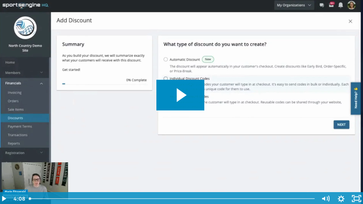Click the large center video play button
The height and width of the screenshot is (204, 363).
point(180,95)
